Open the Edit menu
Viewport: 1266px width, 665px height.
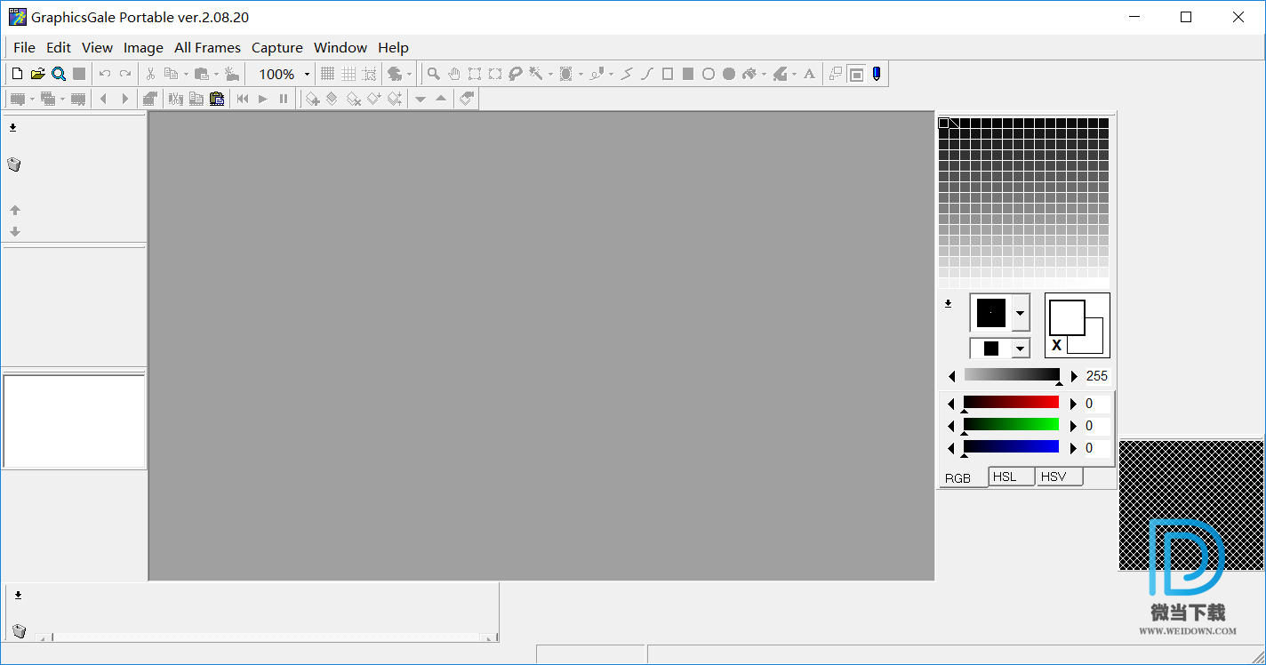coord(59,48)
